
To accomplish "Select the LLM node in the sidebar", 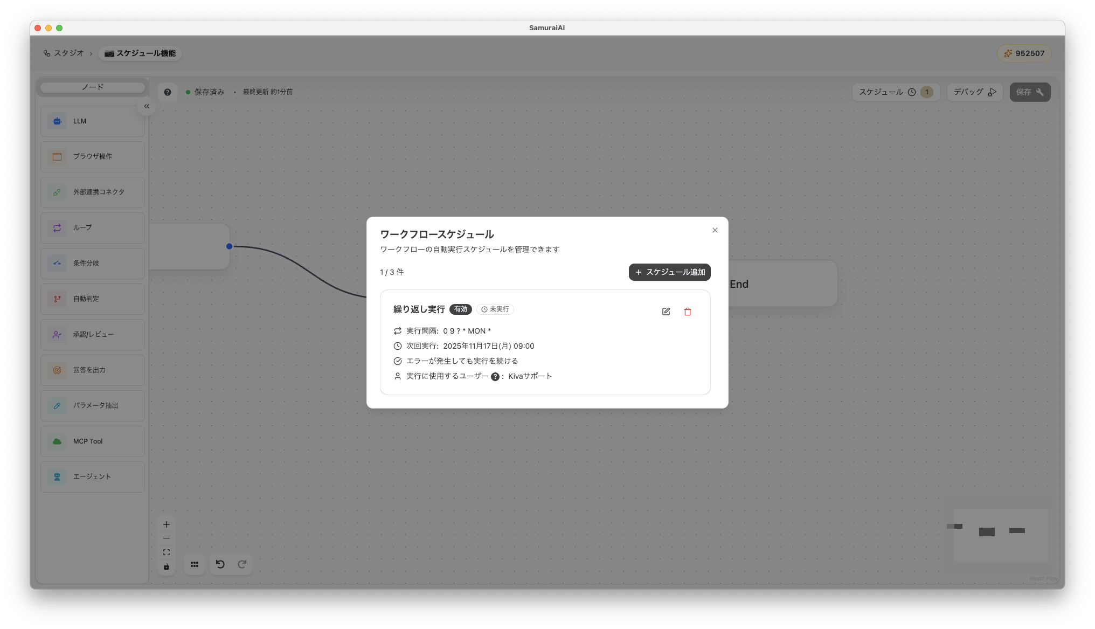I will 92,121.
